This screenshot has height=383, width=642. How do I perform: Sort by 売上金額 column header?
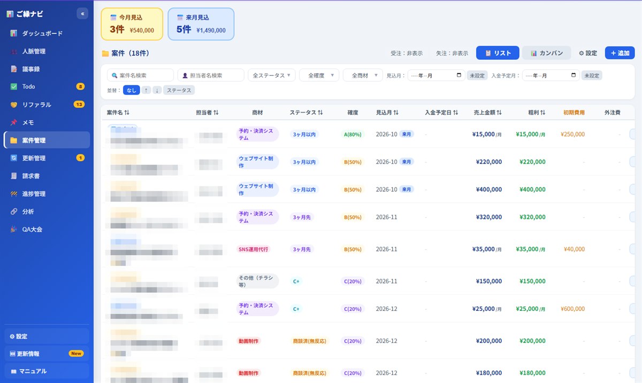[487, 113]
